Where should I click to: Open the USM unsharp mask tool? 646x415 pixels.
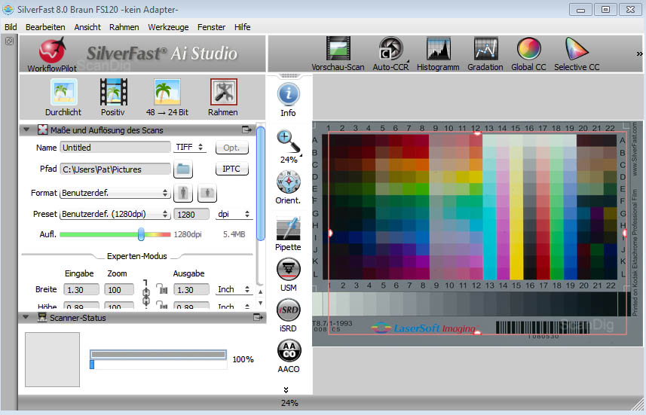point(289,275)
